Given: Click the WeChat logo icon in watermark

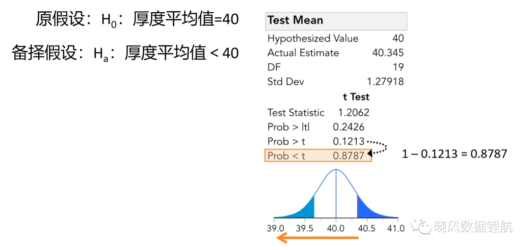Looking at the screenshot, I should (421, 225).
